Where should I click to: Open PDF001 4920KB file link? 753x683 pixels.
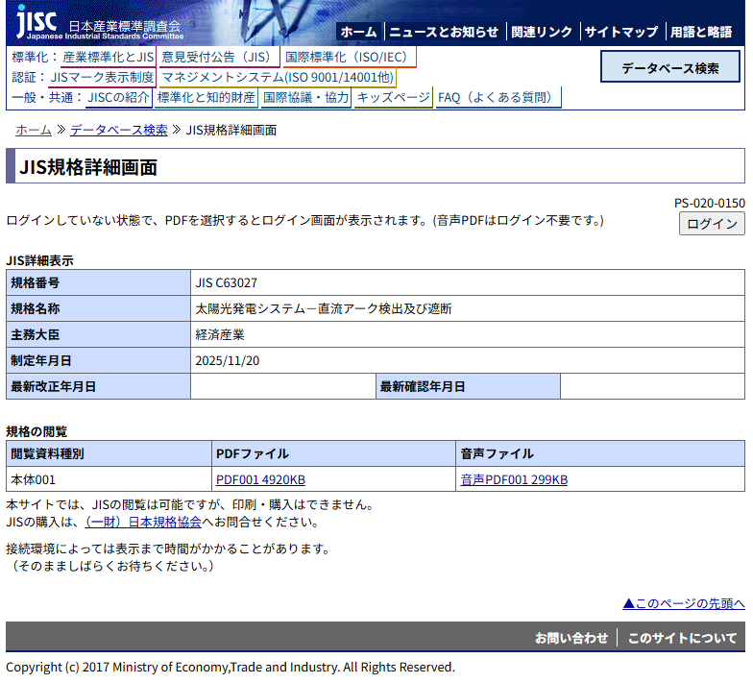(x=260, y=479)
